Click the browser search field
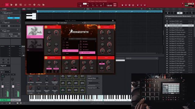The height and width of the screenshot is (109, 195). pyautogui.click(x=180, y=19)
